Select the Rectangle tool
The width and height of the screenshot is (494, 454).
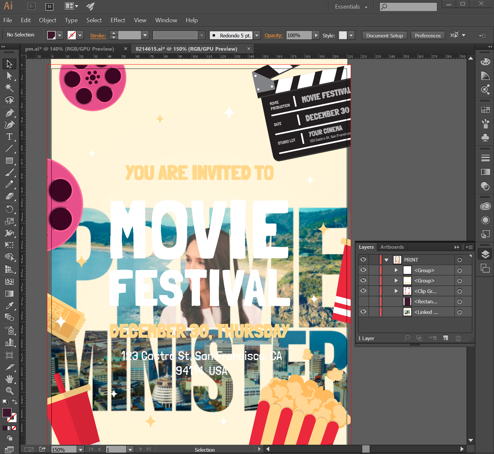(9, 161)
